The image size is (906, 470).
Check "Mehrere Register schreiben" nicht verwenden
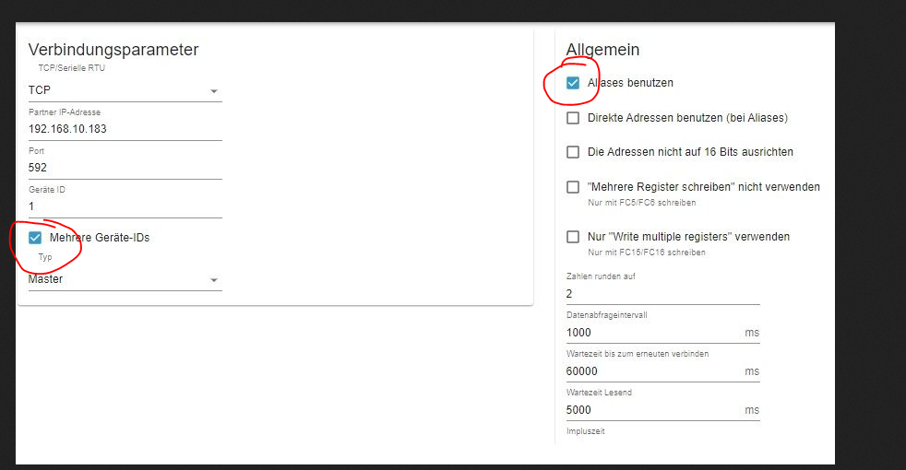pyautogui.click(x=573, y=187)
